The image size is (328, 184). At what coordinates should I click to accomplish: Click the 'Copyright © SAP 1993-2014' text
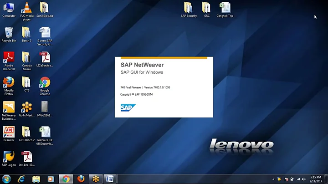pos(136,95)
